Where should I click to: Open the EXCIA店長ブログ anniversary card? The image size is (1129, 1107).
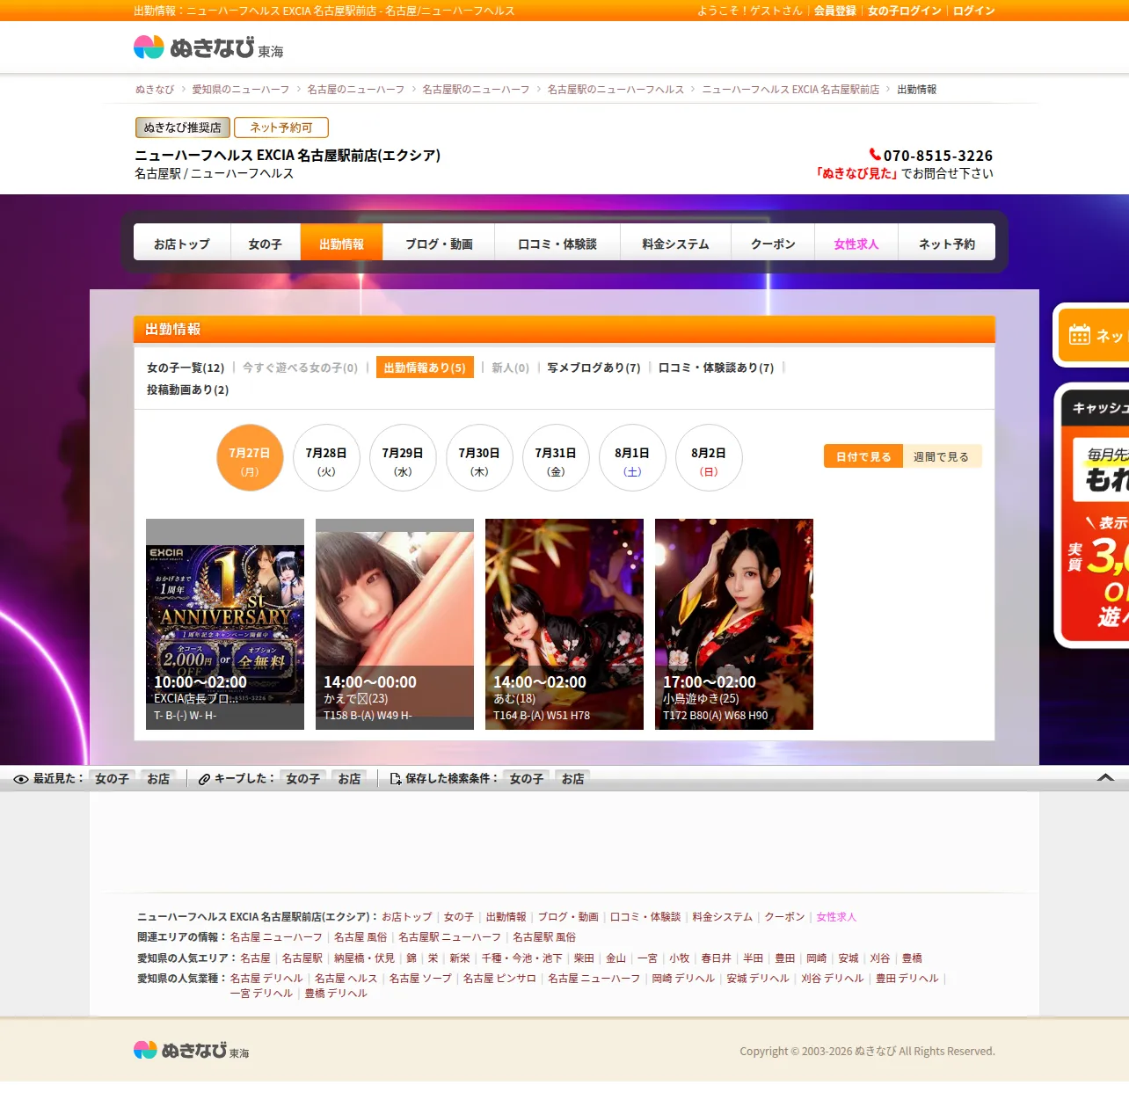click(225, 624)
